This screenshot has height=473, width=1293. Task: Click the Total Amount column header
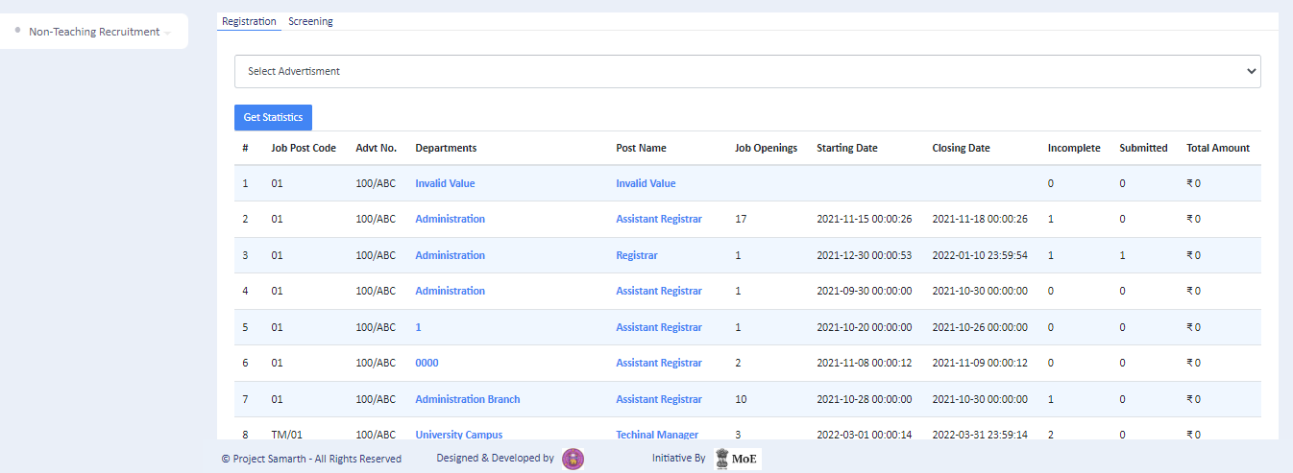[1218, 148]
